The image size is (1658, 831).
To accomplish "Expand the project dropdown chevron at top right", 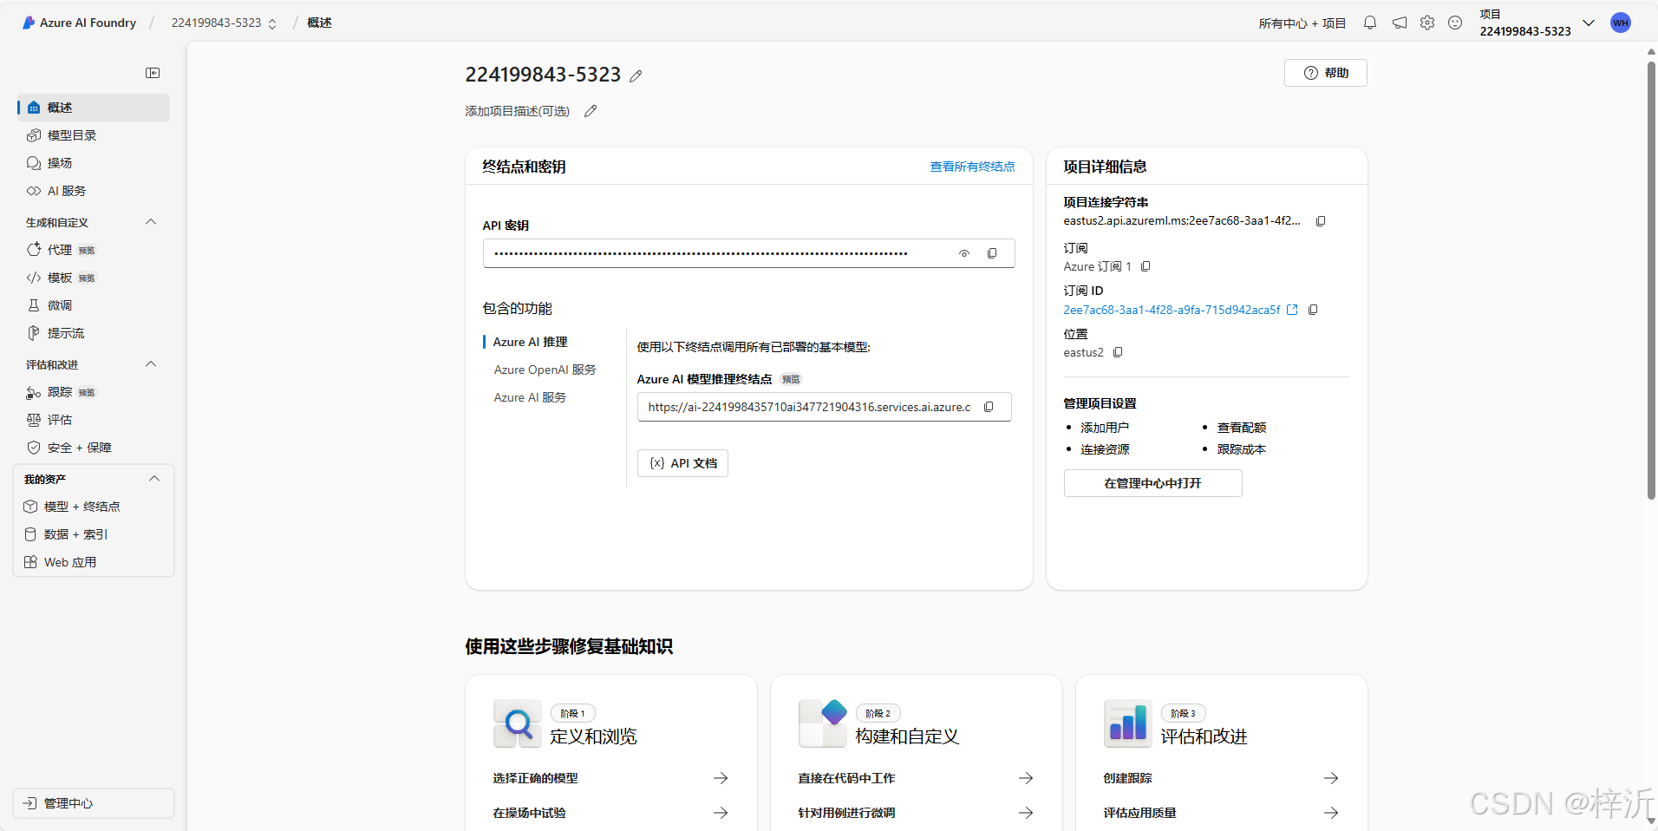I will (1589, 23).
